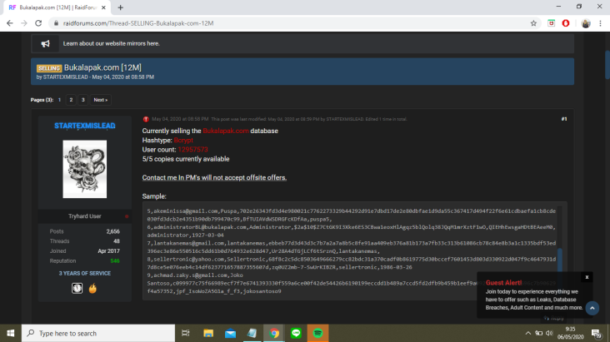Click the offline status dot by Tryhard User
This screenshot has height=342, width=610.
(x=127, y=216)
